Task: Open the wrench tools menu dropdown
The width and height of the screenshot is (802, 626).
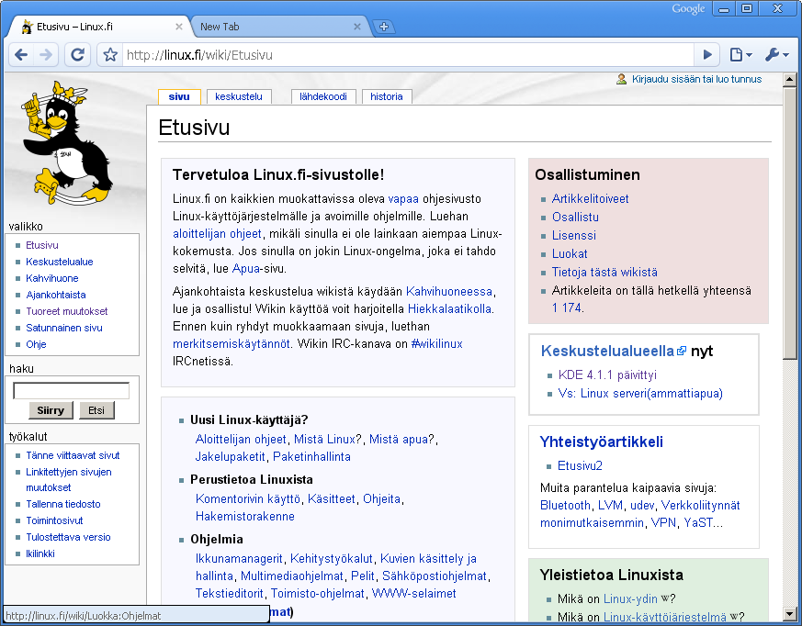Action: 776,55
